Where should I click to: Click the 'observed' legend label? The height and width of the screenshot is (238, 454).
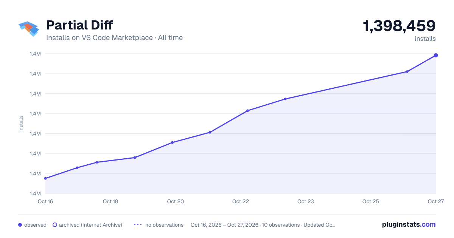pyautogui.click(x=35, y=225)
